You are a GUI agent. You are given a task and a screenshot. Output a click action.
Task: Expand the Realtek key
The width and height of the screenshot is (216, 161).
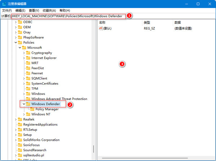[16, 119]
